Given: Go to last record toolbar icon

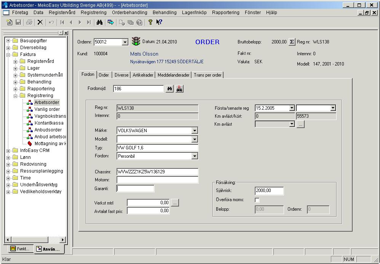Looking at the screenshot, I should click(89, 22).
